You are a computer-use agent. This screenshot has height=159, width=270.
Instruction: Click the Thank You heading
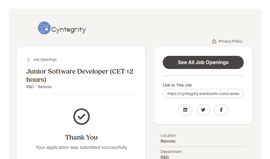82,137
